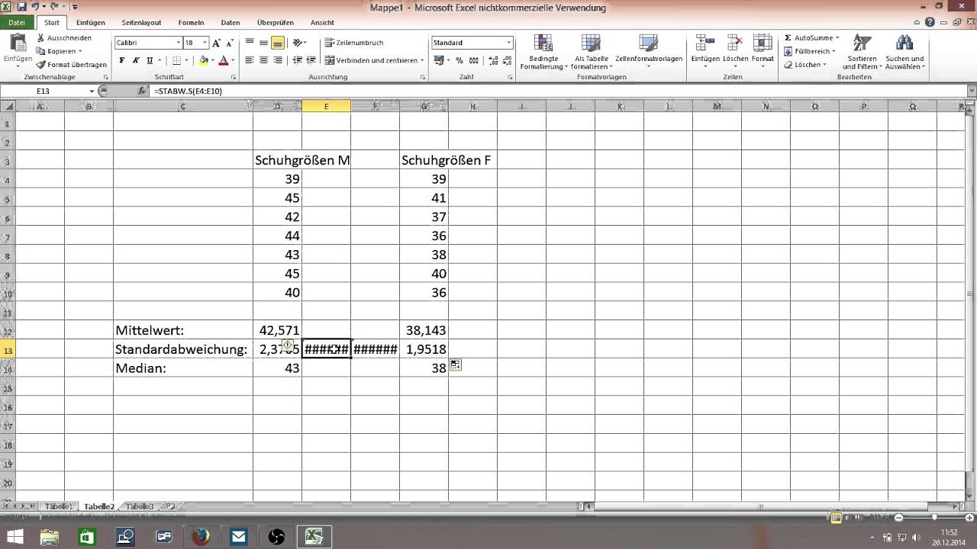Align text to vertical middle
Viewport: 977px width, 549px height.
point(263,43)
